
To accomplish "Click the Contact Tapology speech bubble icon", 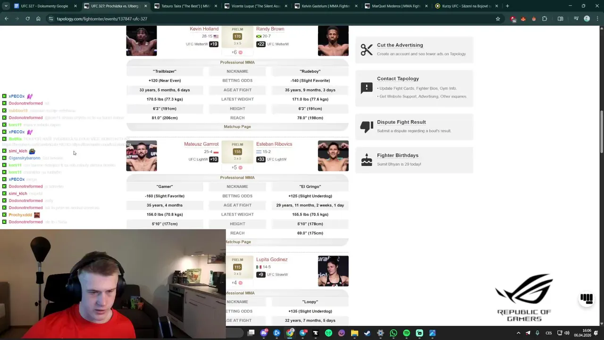I will coord(367,88).
